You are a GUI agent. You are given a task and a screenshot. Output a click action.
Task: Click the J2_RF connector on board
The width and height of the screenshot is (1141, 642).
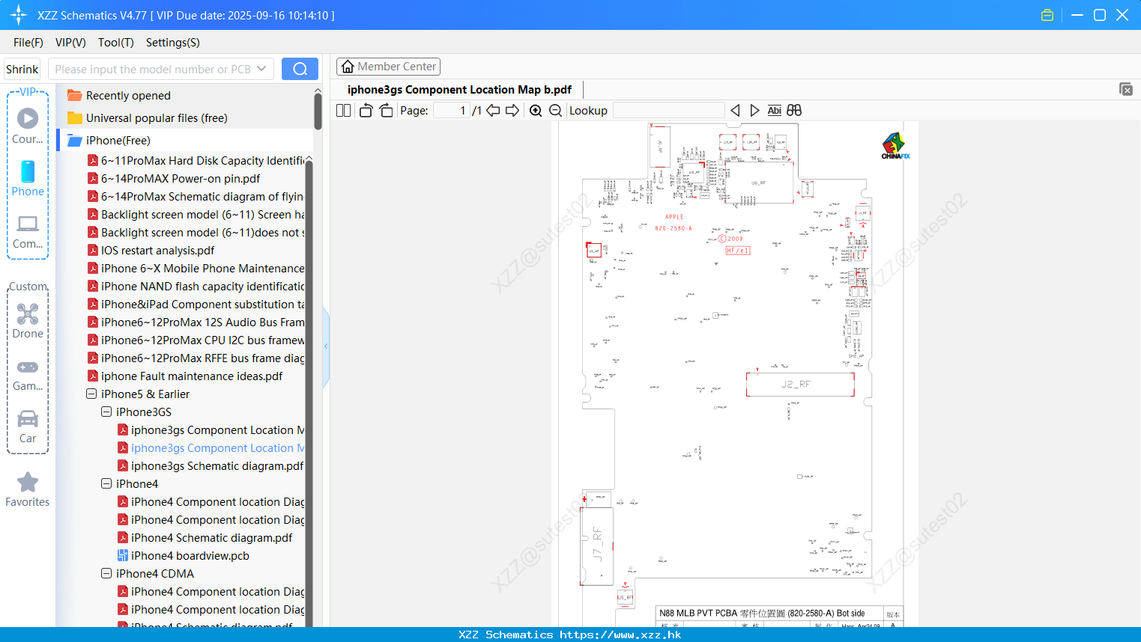click(799, 385)
